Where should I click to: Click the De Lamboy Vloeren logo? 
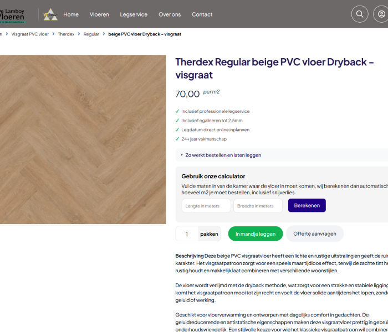12,14
